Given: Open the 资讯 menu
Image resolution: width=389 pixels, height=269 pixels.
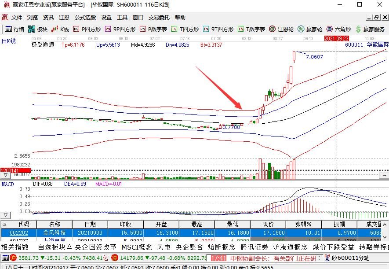Looking at the screenshot, I should (48, 17).
